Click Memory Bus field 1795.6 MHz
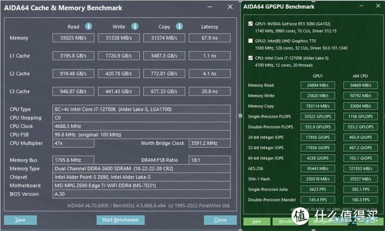The image size is (385, 231). click(73, 160)
